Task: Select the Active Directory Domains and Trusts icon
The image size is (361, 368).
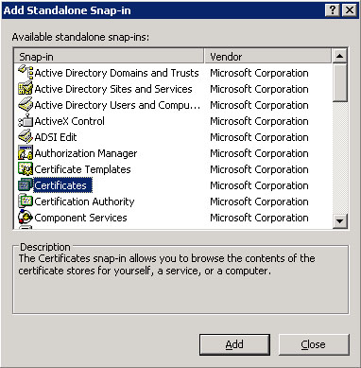Action: coord(26,73)
